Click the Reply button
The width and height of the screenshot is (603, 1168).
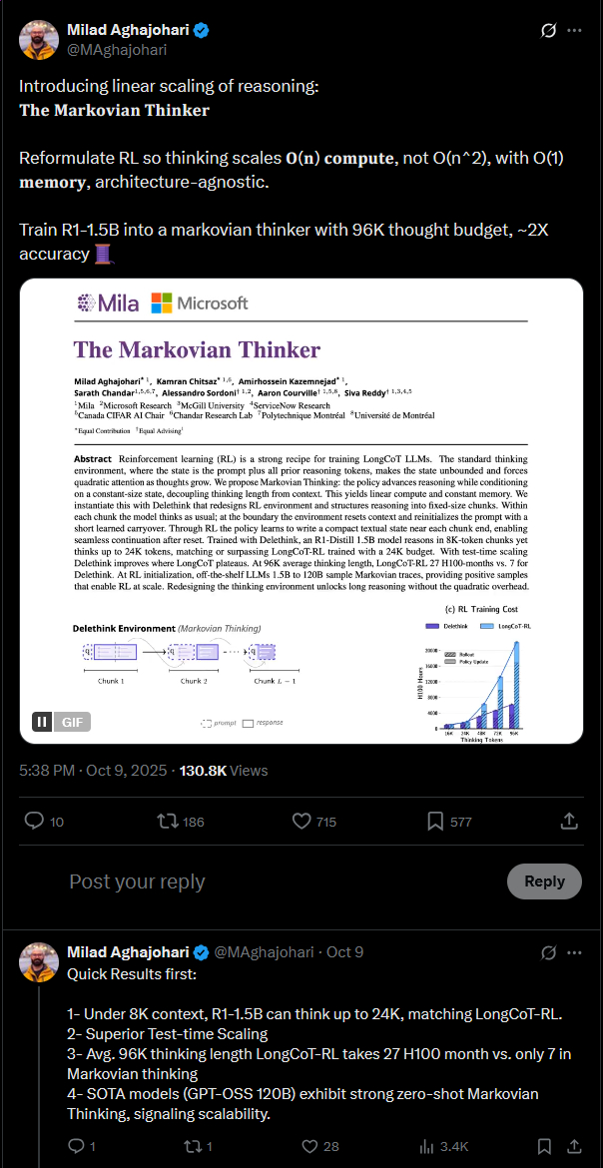click(x=544, y=881)
